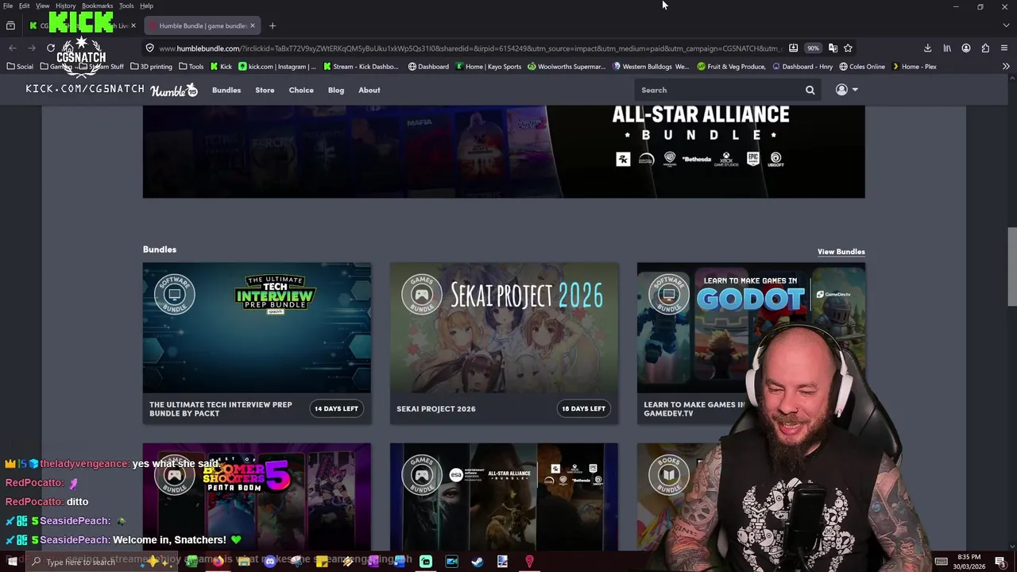Click the 14 Days Left badge

coord(336,408)
